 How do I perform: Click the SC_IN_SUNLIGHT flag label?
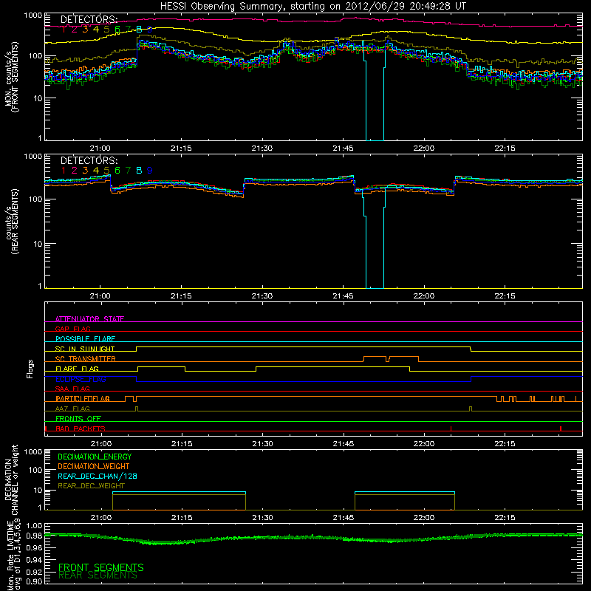pos(85,349)
